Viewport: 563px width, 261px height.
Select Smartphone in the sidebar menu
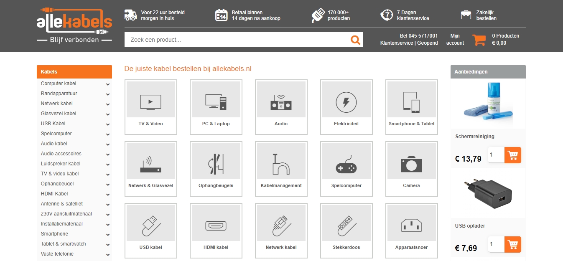pos(54,234)
